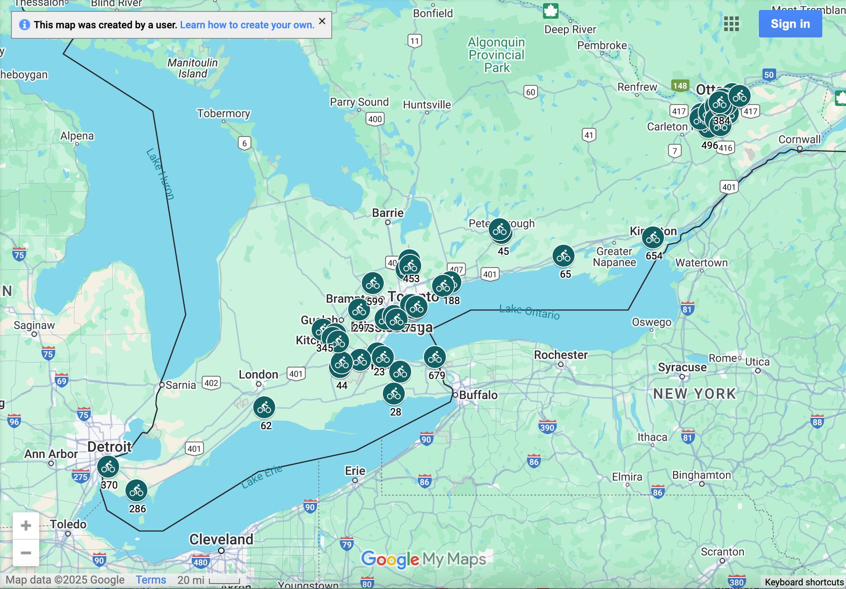Image resolution: width=846 pixels, height=589 pixels.
Task: Select the bike marker labeled 65
Action: [x=564, y=256]
